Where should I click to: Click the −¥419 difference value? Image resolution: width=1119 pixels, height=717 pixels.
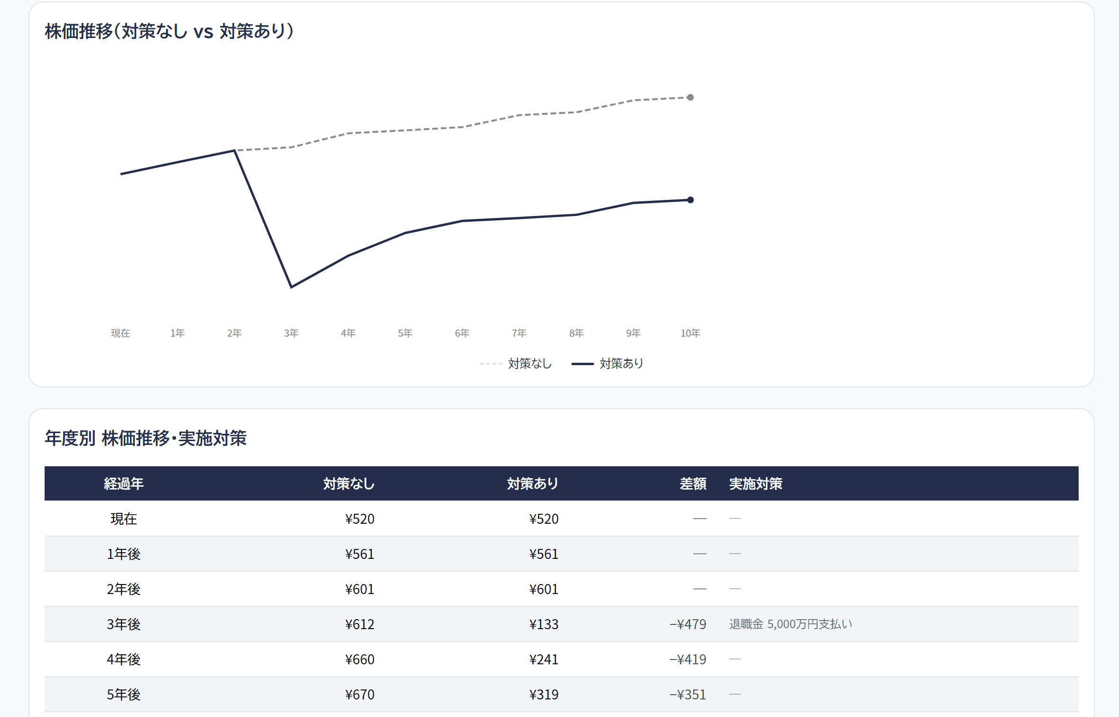tap(688, 660)
